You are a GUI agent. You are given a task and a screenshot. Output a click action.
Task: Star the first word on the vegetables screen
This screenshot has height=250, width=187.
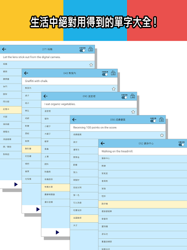133,112
